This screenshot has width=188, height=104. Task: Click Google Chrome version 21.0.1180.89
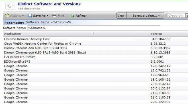pyautogui.click(x=160, y=97)
